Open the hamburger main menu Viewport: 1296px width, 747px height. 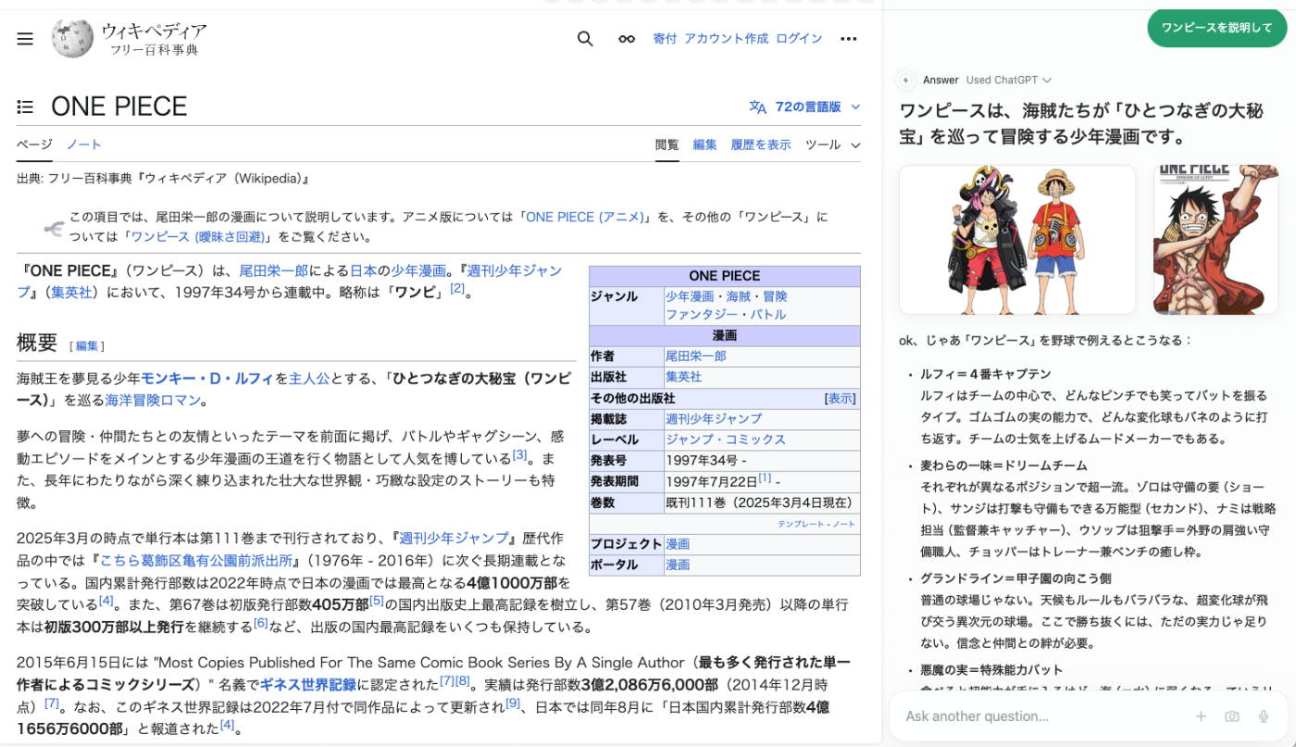[x=25, y=39]
